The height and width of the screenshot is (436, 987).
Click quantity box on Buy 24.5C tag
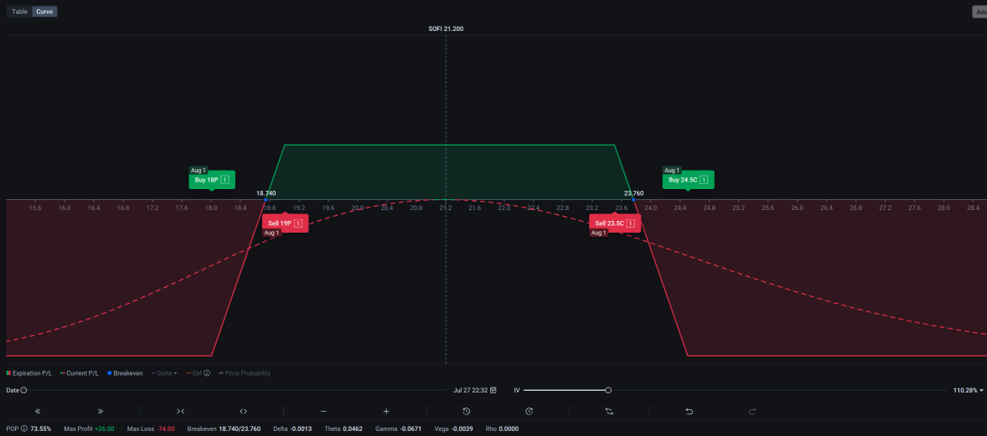pos(704,180)
